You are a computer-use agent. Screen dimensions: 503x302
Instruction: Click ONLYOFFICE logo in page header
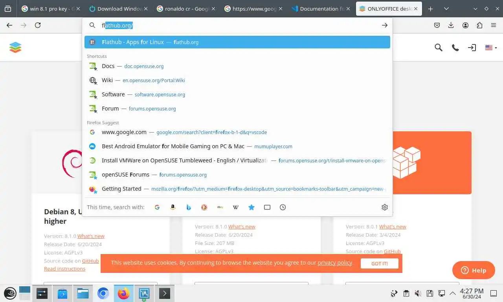point(15,48)
